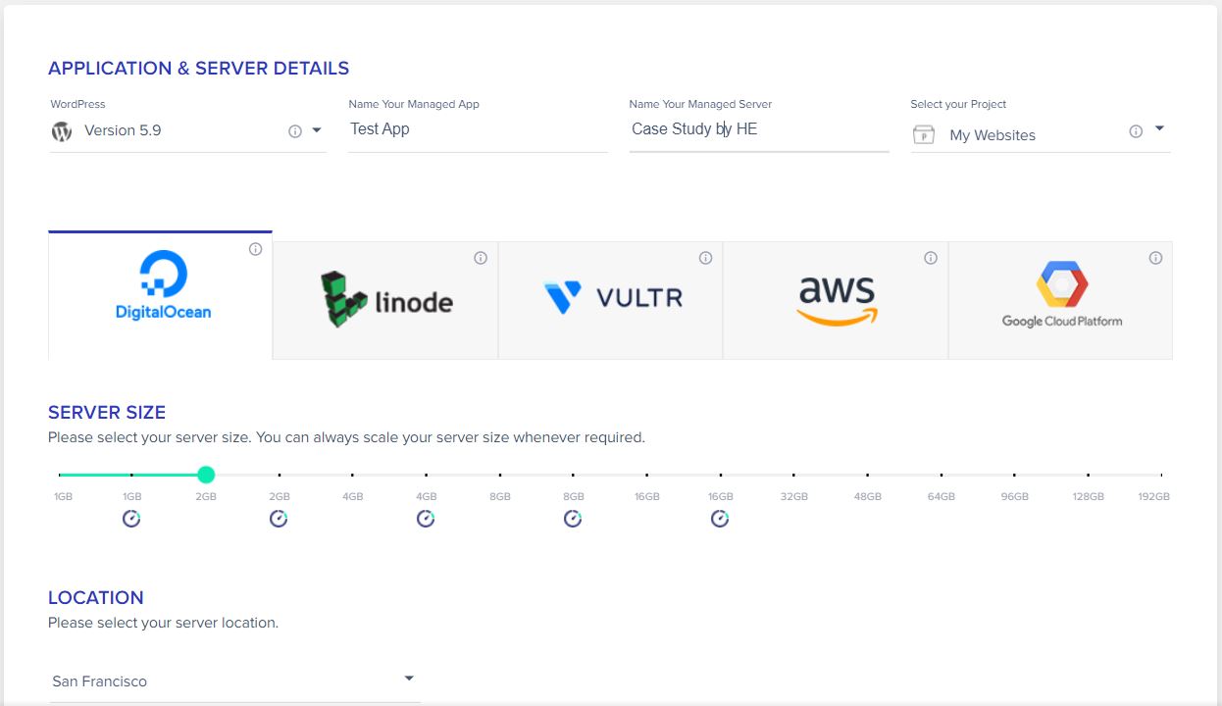
Task: Choose the AWS provider tab
Action: tap(836, 300)
